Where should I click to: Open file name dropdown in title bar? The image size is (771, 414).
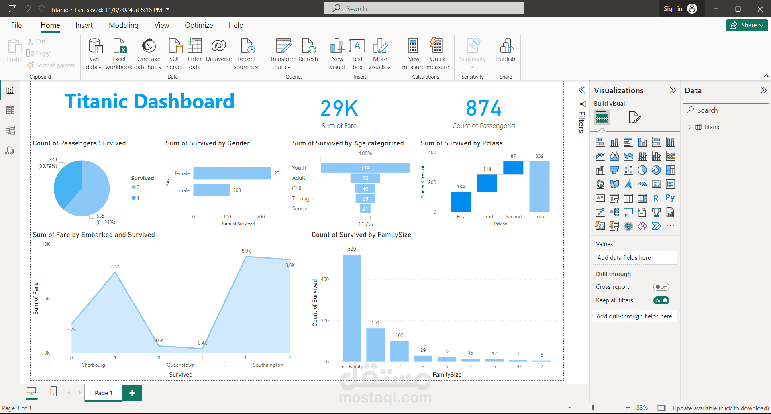click(x=168, y=9)
